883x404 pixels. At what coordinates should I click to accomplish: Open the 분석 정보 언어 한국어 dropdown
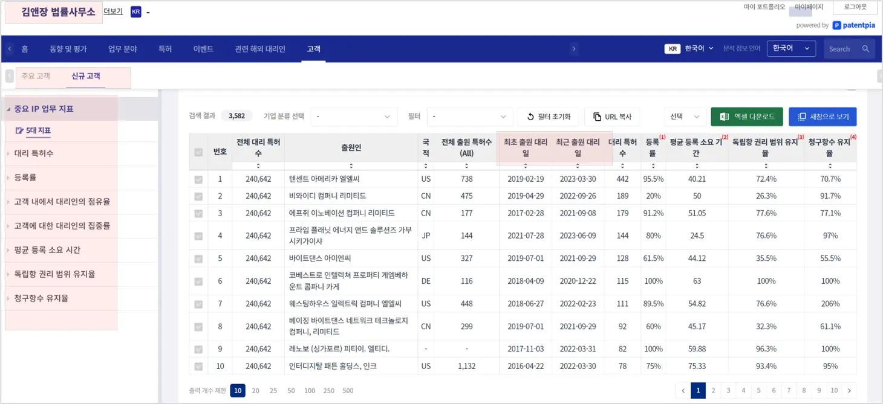click(791, 48)
